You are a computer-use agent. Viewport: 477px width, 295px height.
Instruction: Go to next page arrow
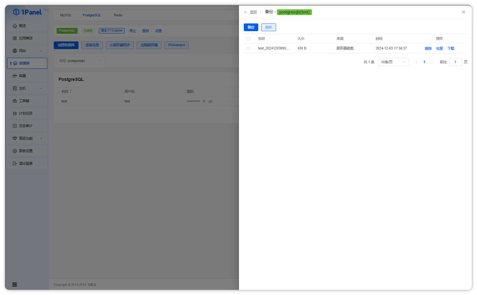point(432,62)
